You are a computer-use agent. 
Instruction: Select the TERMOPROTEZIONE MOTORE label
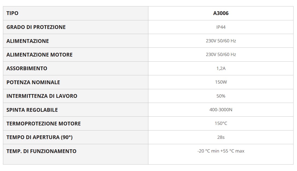(x=43, y=124)
